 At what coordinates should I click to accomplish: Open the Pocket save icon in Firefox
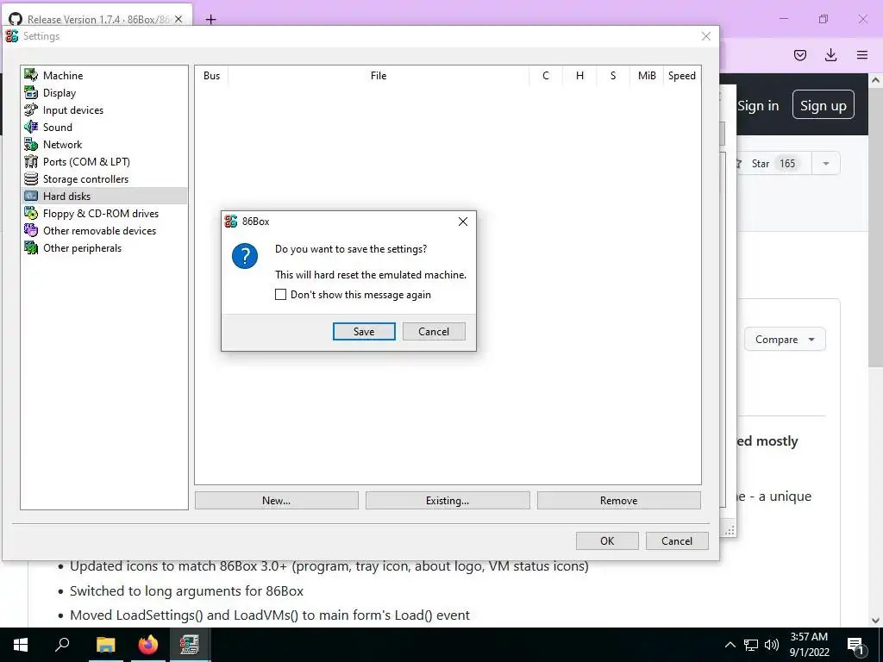(x=800, y=55)
